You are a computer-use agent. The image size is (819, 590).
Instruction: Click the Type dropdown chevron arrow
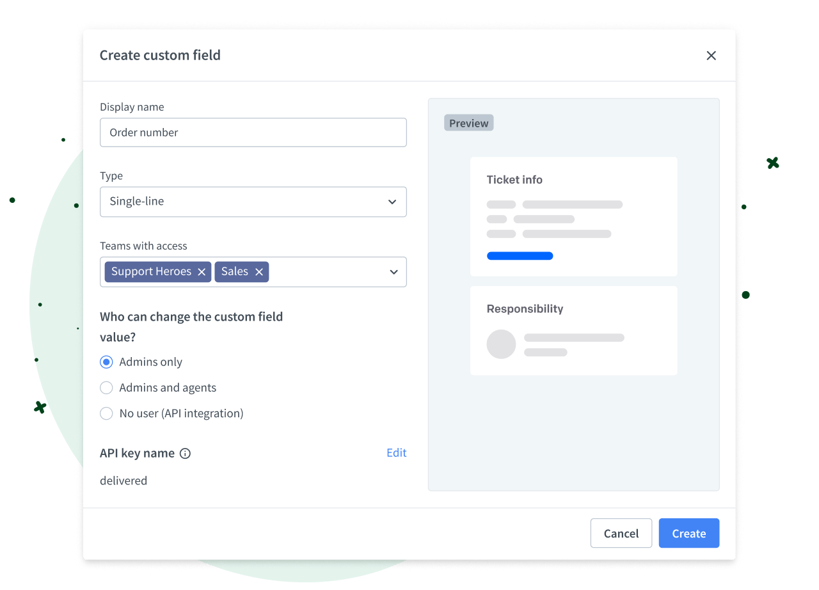point(392,202)
